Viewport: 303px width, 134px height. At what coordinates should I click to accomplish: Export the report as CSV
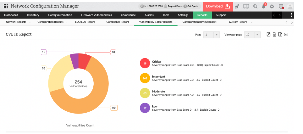coord(274,35)
